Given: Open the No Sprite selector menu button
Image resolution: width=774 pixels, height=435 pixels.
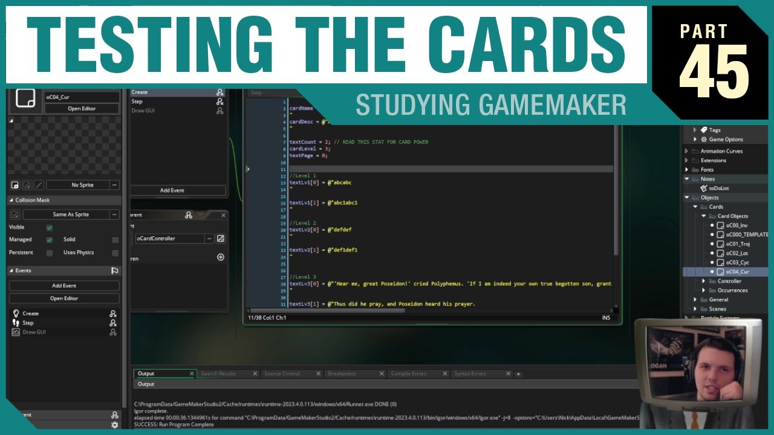Looking at the screenshot, I should tap(114, 185).
